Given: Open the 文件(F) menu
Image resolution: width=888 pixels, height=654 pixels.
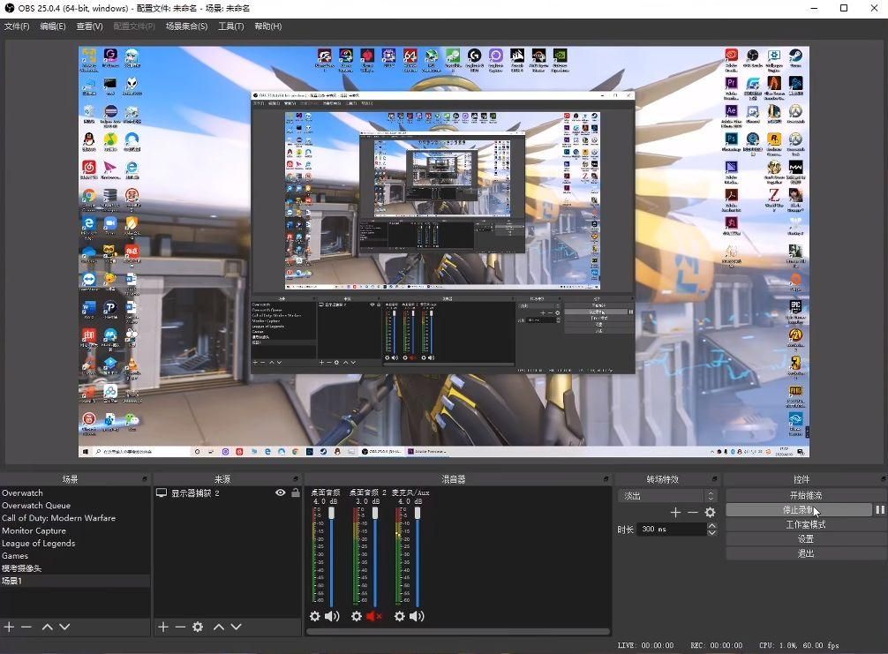Looking at the screenshot, I should (x=17, y=26).
